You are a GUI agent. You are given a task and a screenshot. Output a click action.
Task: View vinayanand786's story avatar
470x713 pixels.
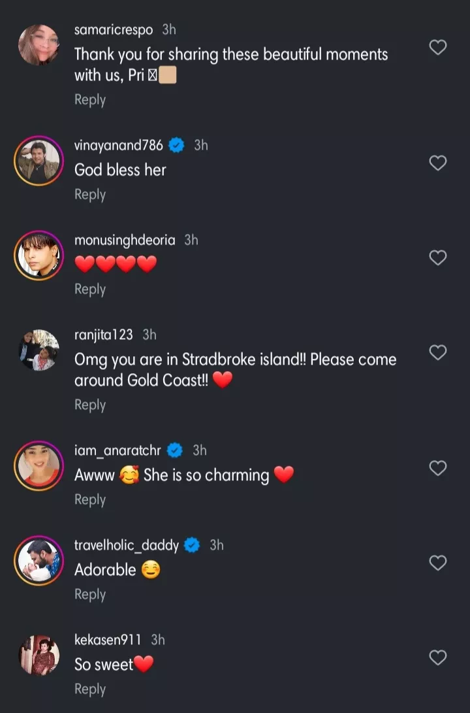(39, 161)
